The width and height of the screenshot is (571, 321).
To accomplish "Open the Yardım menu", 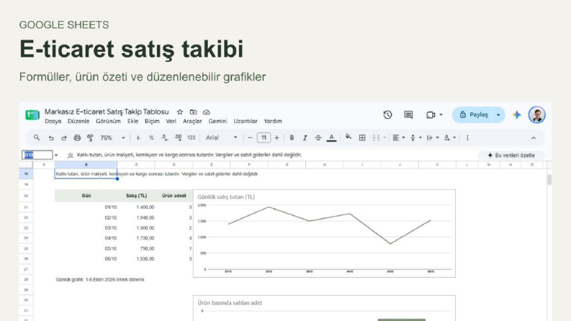I will point(273,121).
